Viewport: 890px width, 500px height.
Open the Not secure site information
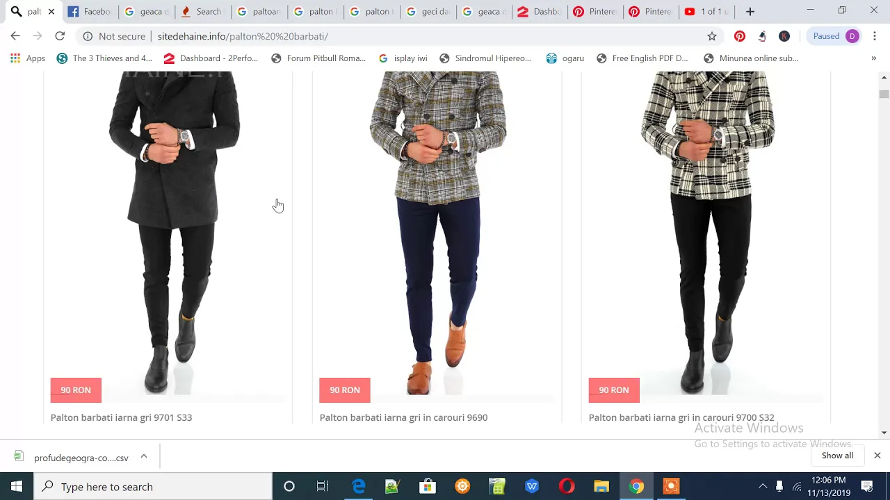click(x=114, y=36)
